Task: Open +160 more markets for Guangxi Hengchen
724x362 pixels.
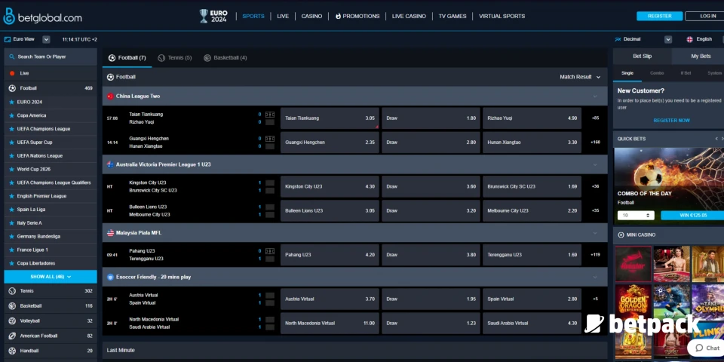Action: click(595, 143)
